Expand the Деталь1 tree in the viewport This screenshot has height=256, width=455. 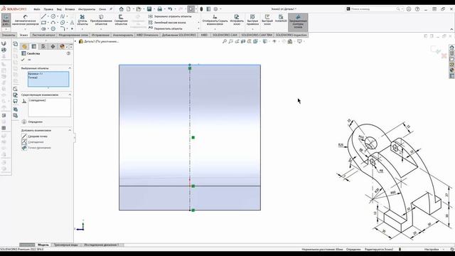click(x=75, y=41)
